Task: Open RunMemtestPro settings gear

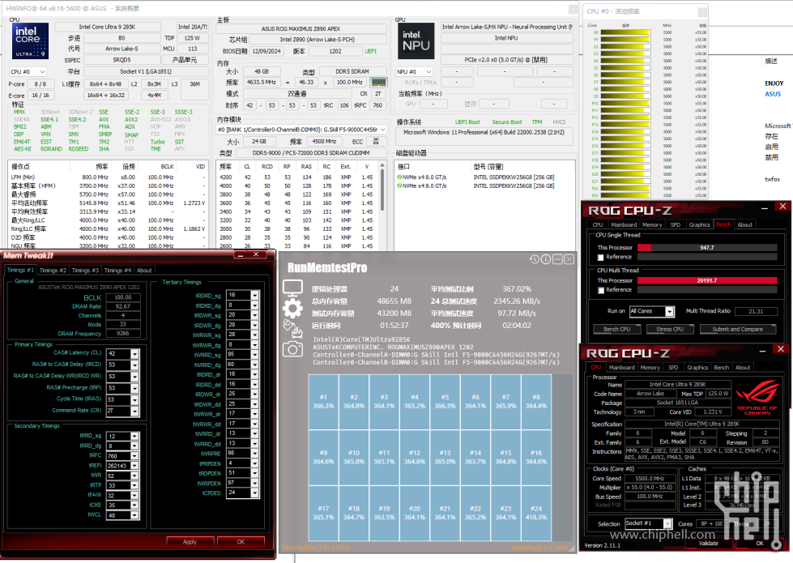Action: pos(292,308)
